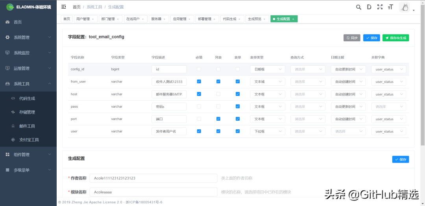
Task: Open 关联字典 dropdown for pass row
Action: pyautogui.click(x=389, y=107)
